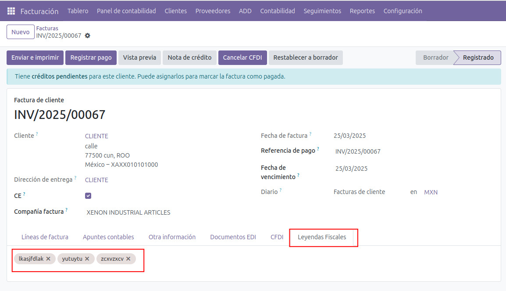The height and width of the screenshot is (291, 506).
Task: Open the apps grid menu icon
Action: (x=11, y=11)
